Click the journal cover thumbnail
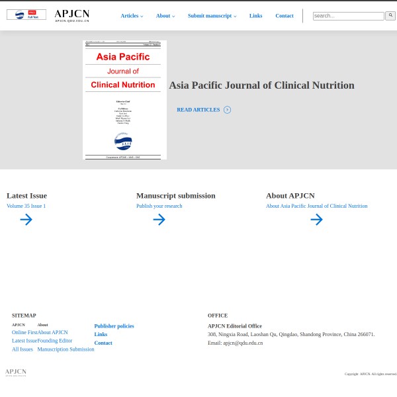The width and height of the screenshot is (397, 397). pos(124,100)
